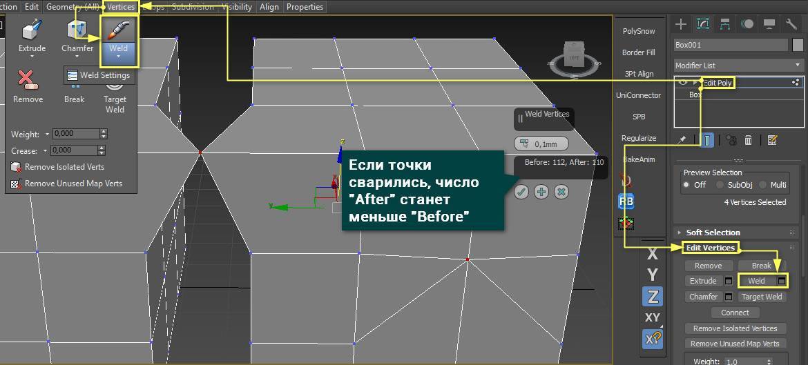
Task: Click the Remove Isolated Vertices button
Action: 735,328
